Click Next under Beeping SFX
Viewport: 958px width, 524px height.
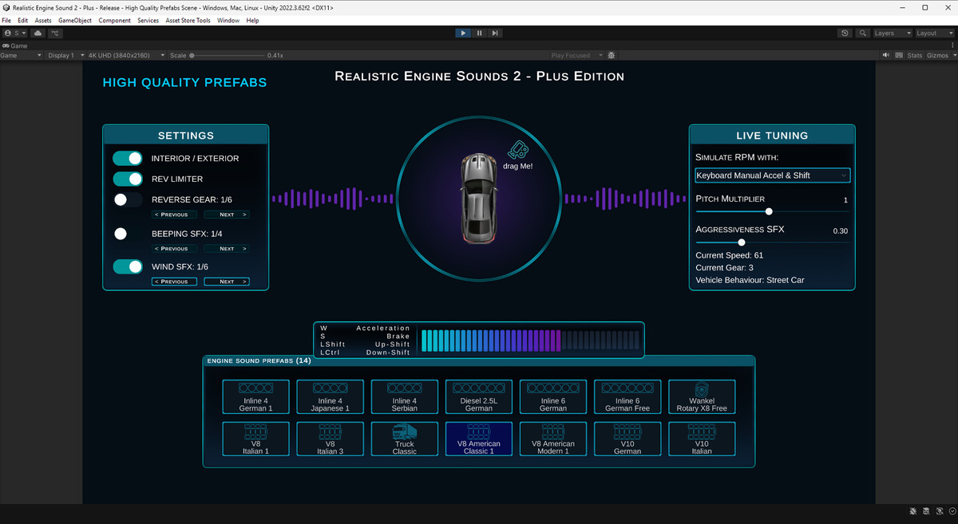pos(227,249)
